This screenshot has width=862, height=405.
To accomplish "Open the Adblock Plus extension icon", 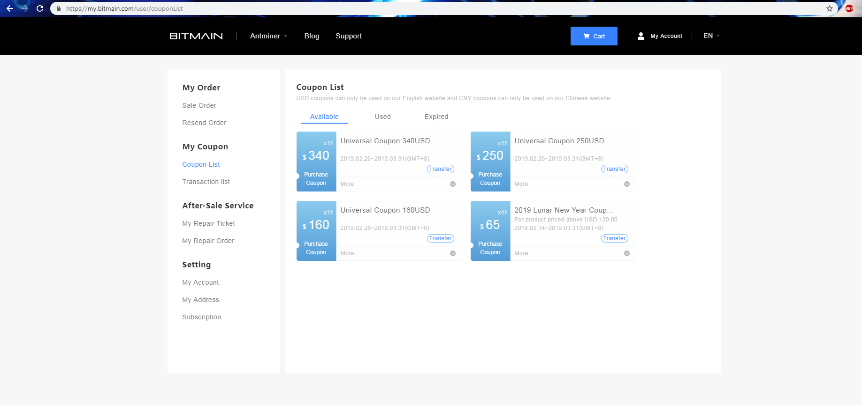I will [x=849, y=8].
